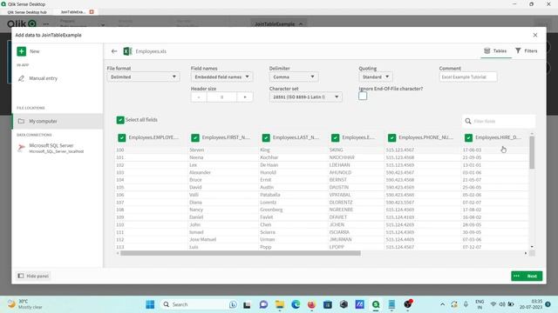Open the three-dots menu beside Next
The image size is (558, 313).
point(517,276)
